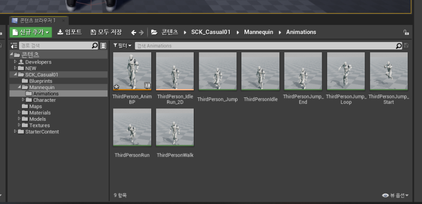The height and width of the screenshot is (204, 422).
Task: Expand the StarterContent folder
Action: (15, 131)
